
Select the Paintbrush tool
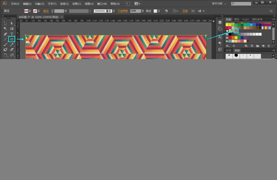point(5,45)
